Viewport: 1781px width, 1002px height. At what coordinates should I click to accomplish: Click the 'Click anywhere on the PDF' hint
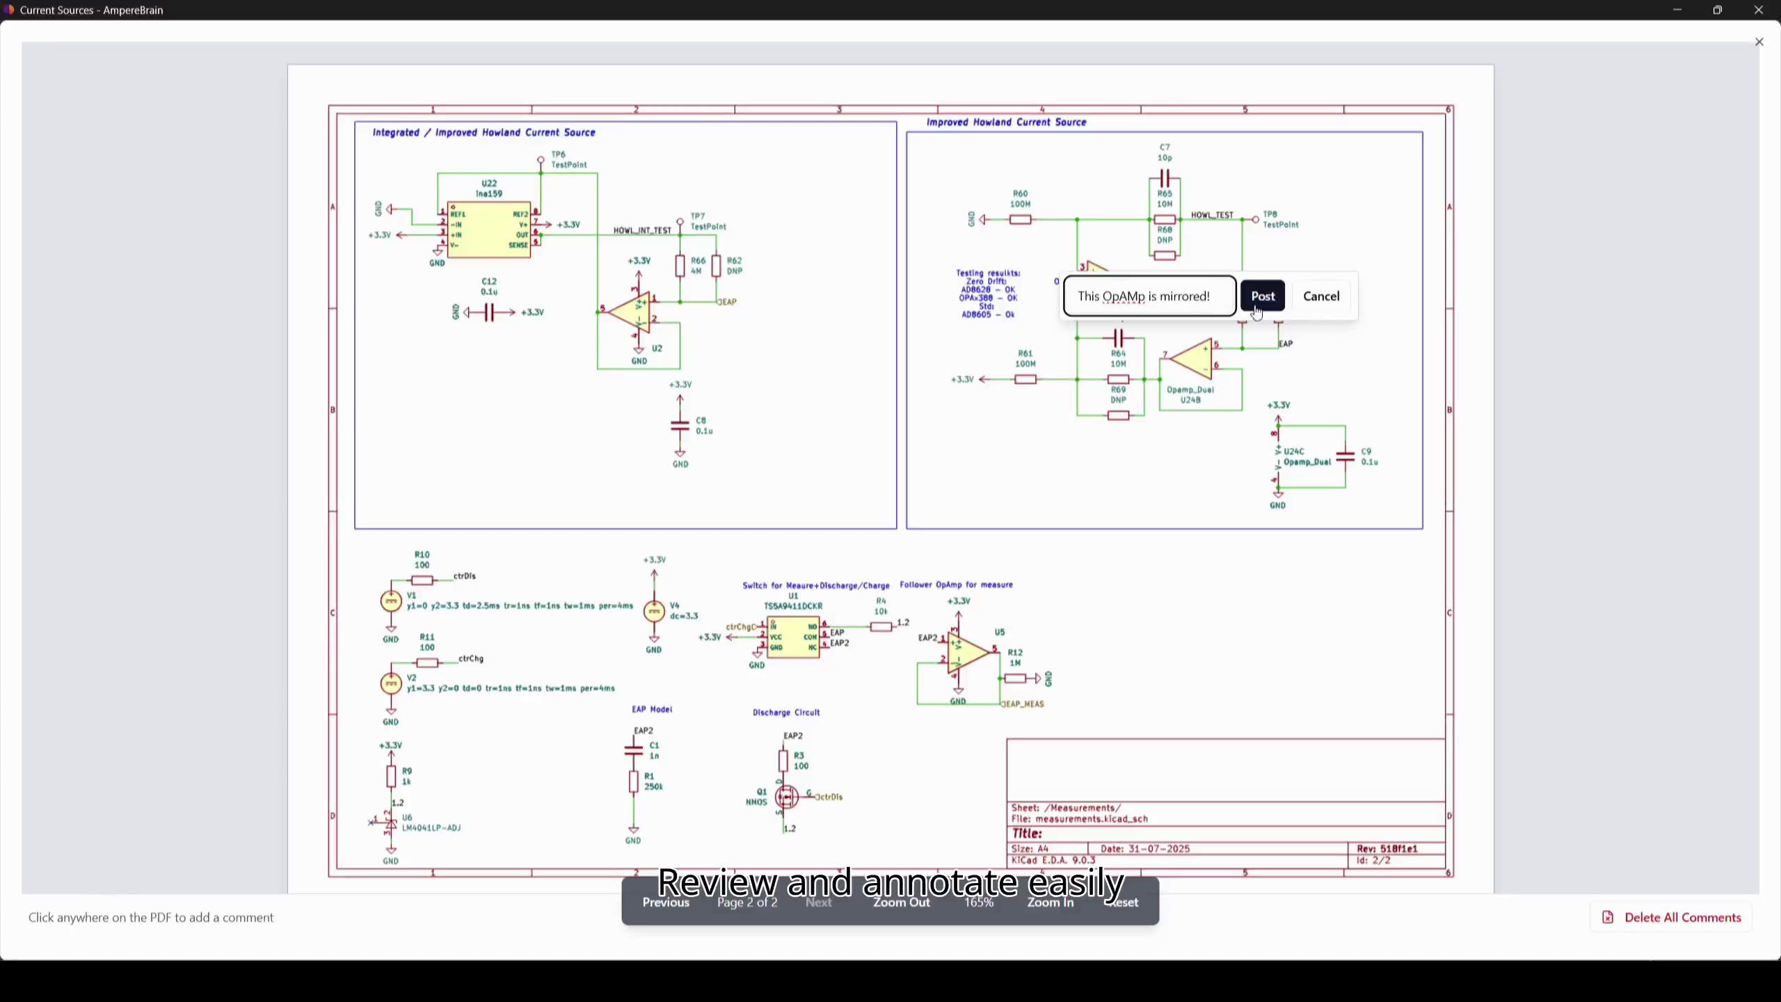point(151,917)
